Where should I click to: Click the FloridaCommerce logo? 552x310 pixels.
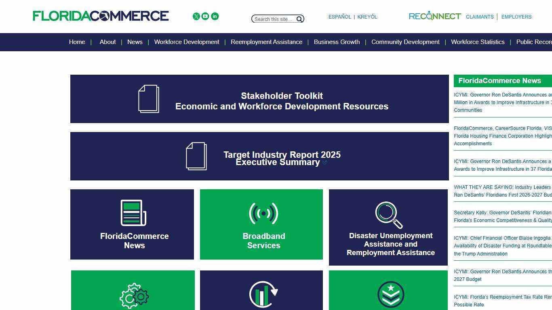pyautogui.click(x=101, y=16)
